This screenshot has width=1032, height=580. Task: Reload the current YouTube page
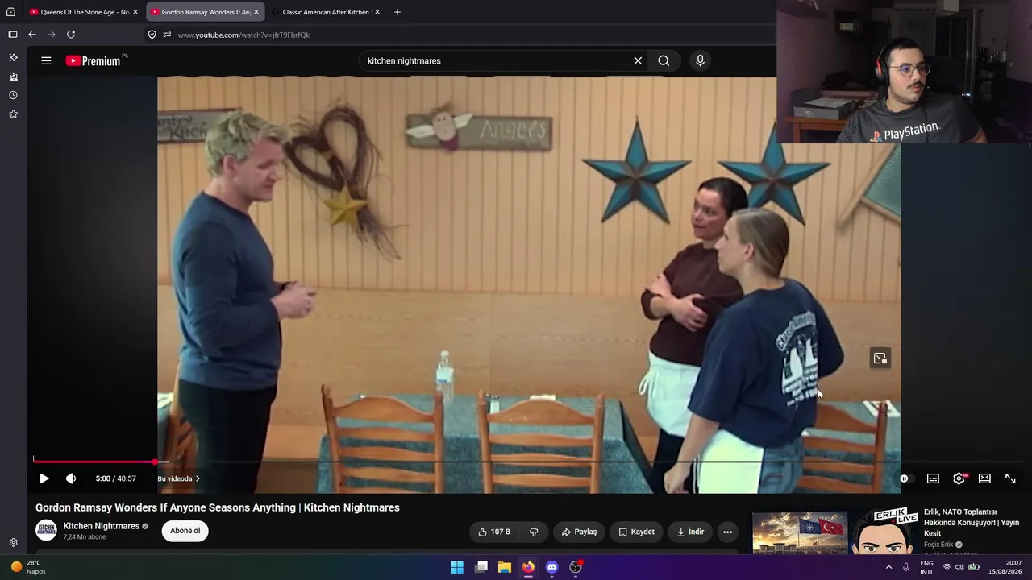[71, 35]
